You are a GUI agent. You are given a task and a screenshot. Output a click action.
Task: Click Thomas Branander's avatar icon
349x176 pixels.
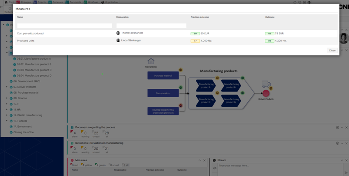coord(118,33)
